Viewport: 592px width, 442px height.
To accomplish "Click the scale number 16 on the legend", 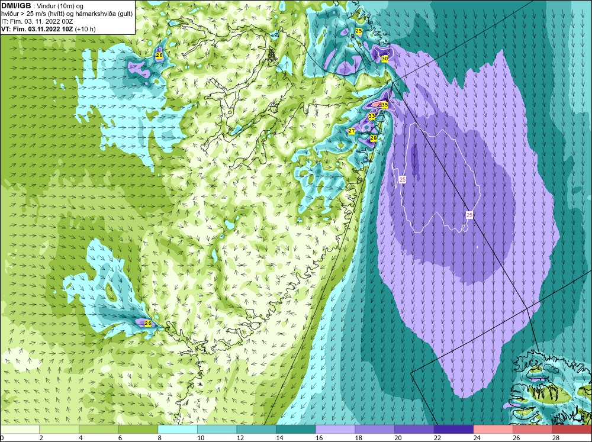I will [320, 438].
